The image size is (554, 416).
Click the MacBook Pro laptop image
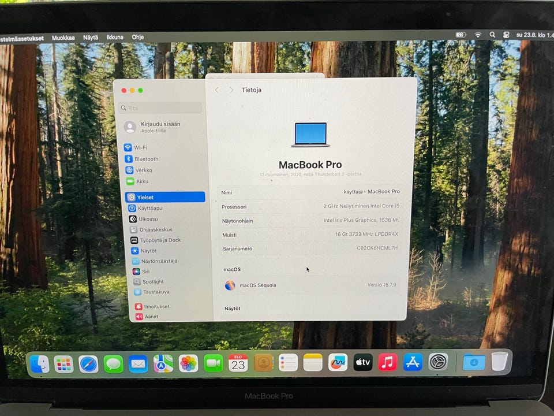pyautogui.click(x=310, y=135)
